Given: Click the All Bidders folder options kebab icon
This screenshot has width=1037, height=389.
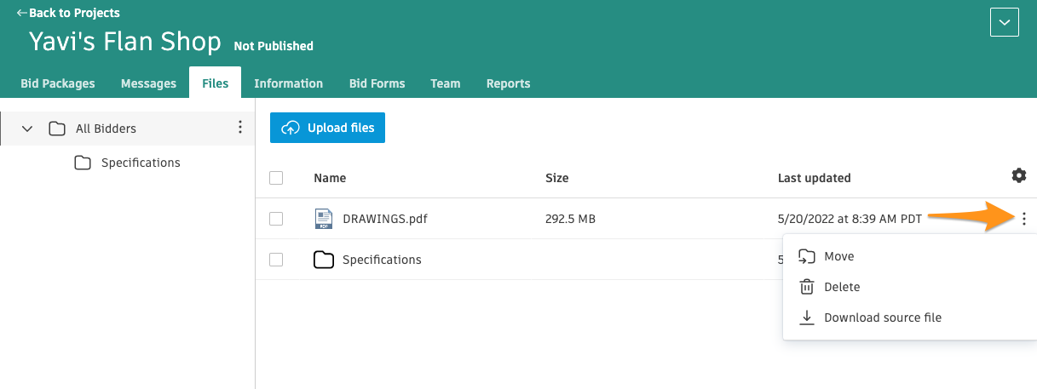Looking at the screenshot, I should click(239, 128).
